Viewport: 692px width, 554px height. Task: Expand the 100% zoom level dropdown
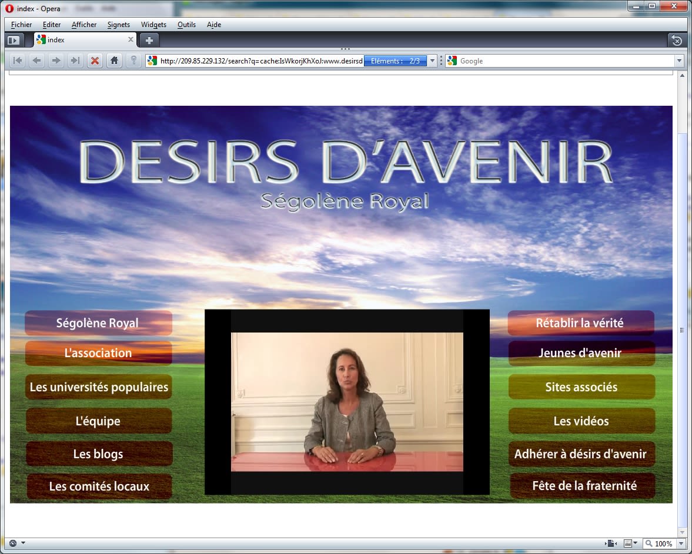coord(680,543)
